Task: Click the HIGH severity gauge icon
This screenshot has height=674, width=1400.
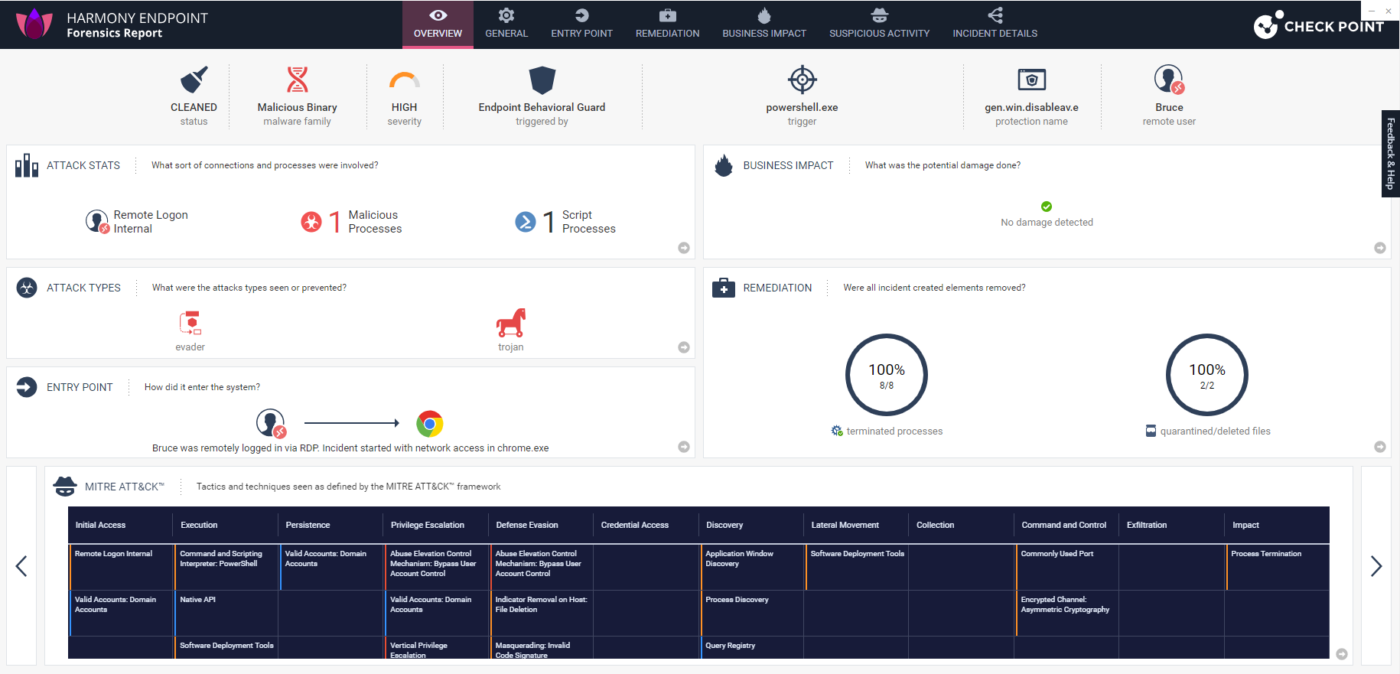Action: [404, 80]
